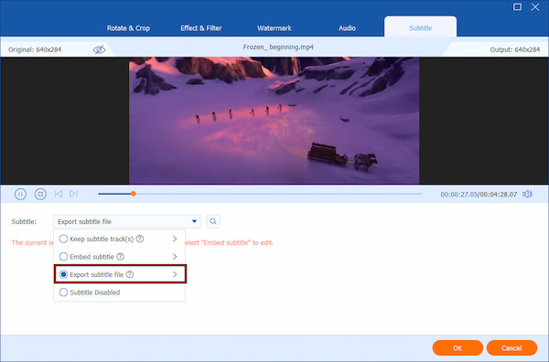The height and width of the screenshot is (362, 549).
Task: Expand the Embed subtitle submenu arrow
Action: 175,257
